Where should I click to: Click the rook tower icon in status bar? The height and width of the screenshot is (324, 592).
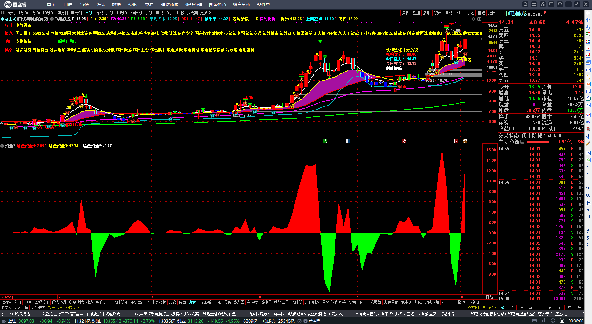point(562,321)
